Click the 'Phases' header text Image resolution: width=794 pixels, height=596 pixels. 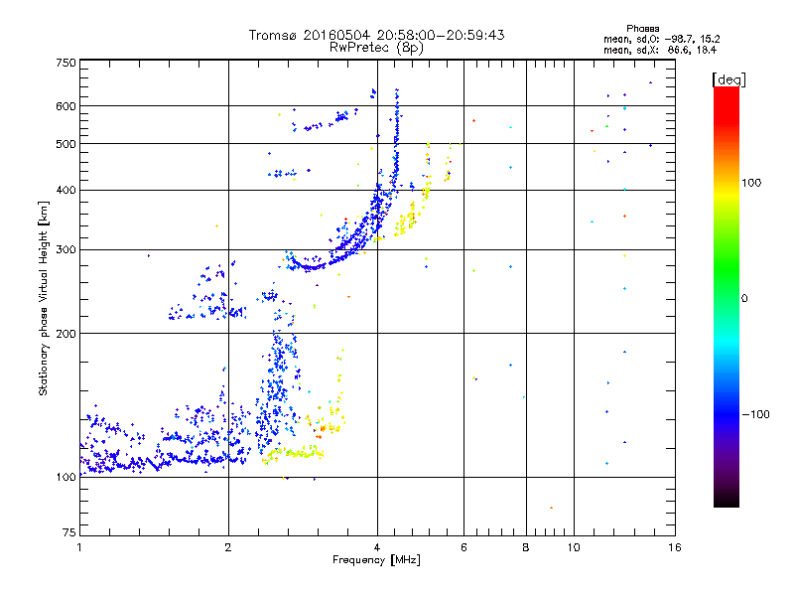click(642, 29)
